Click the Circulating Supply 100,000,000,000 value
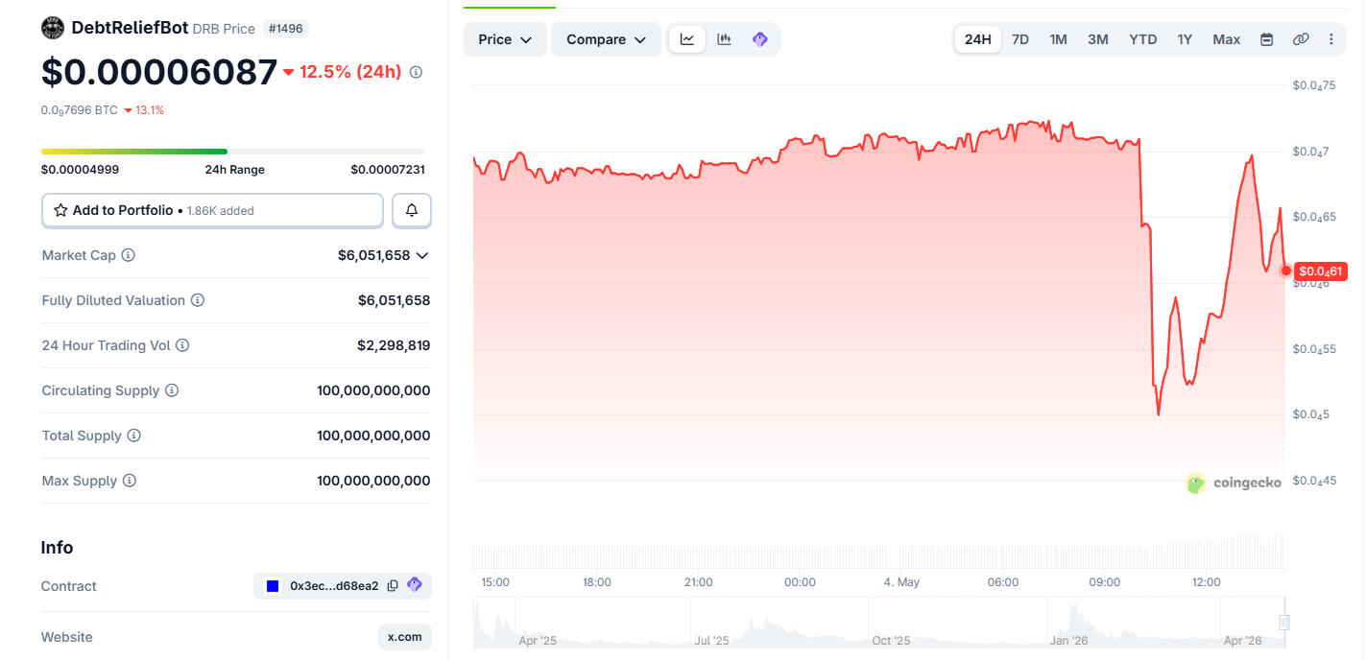1366x660 pixels. (x=373, y=390)
